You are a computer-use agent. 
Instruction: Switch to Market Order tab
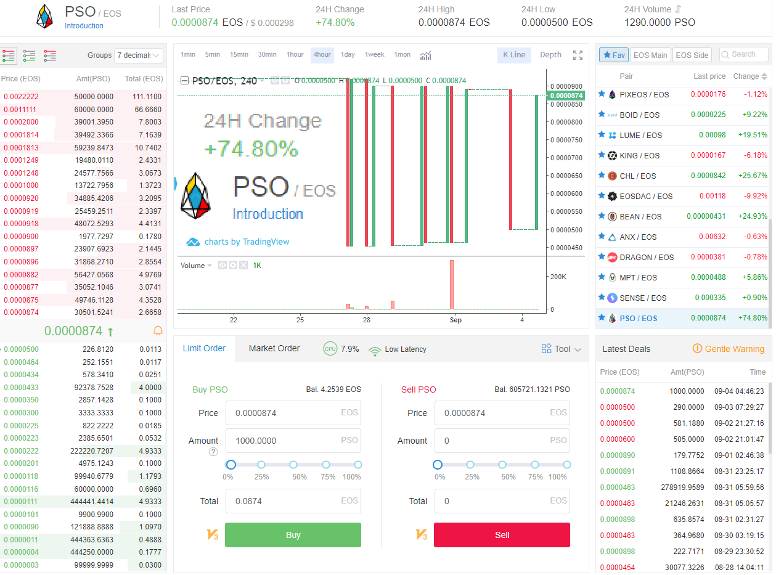(x=274, y=348)
